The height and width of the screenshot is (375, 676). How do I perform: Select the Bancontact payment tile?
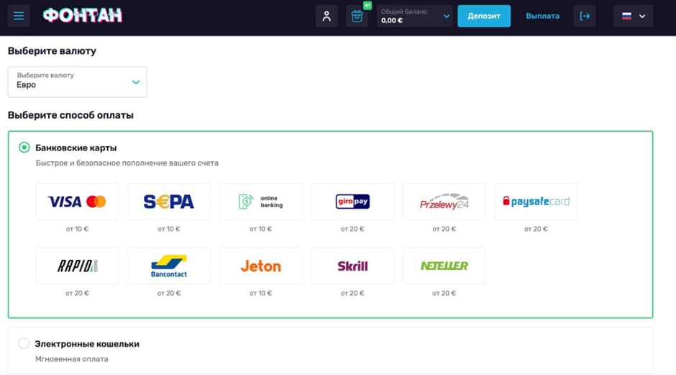(x=169, y=266)
